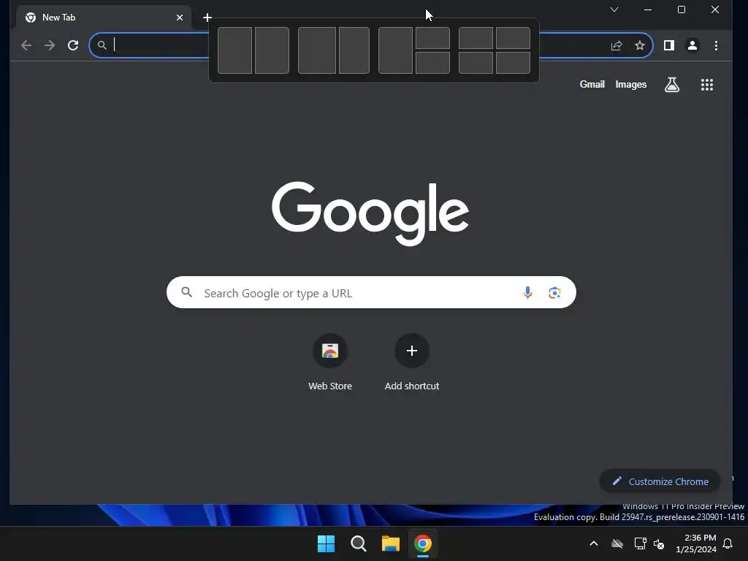This screenshot has height=561, width=748.
Task: Choose narrow right zone in second snap layout
Action: pos(354,50)
